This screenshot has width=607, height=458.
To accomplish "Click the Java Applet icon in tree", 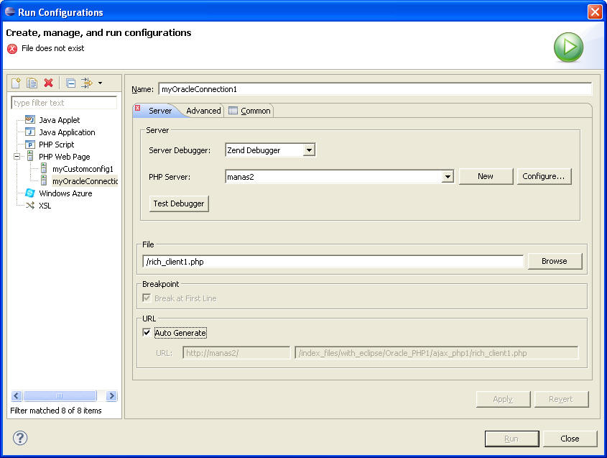I will tap(29, 120).
